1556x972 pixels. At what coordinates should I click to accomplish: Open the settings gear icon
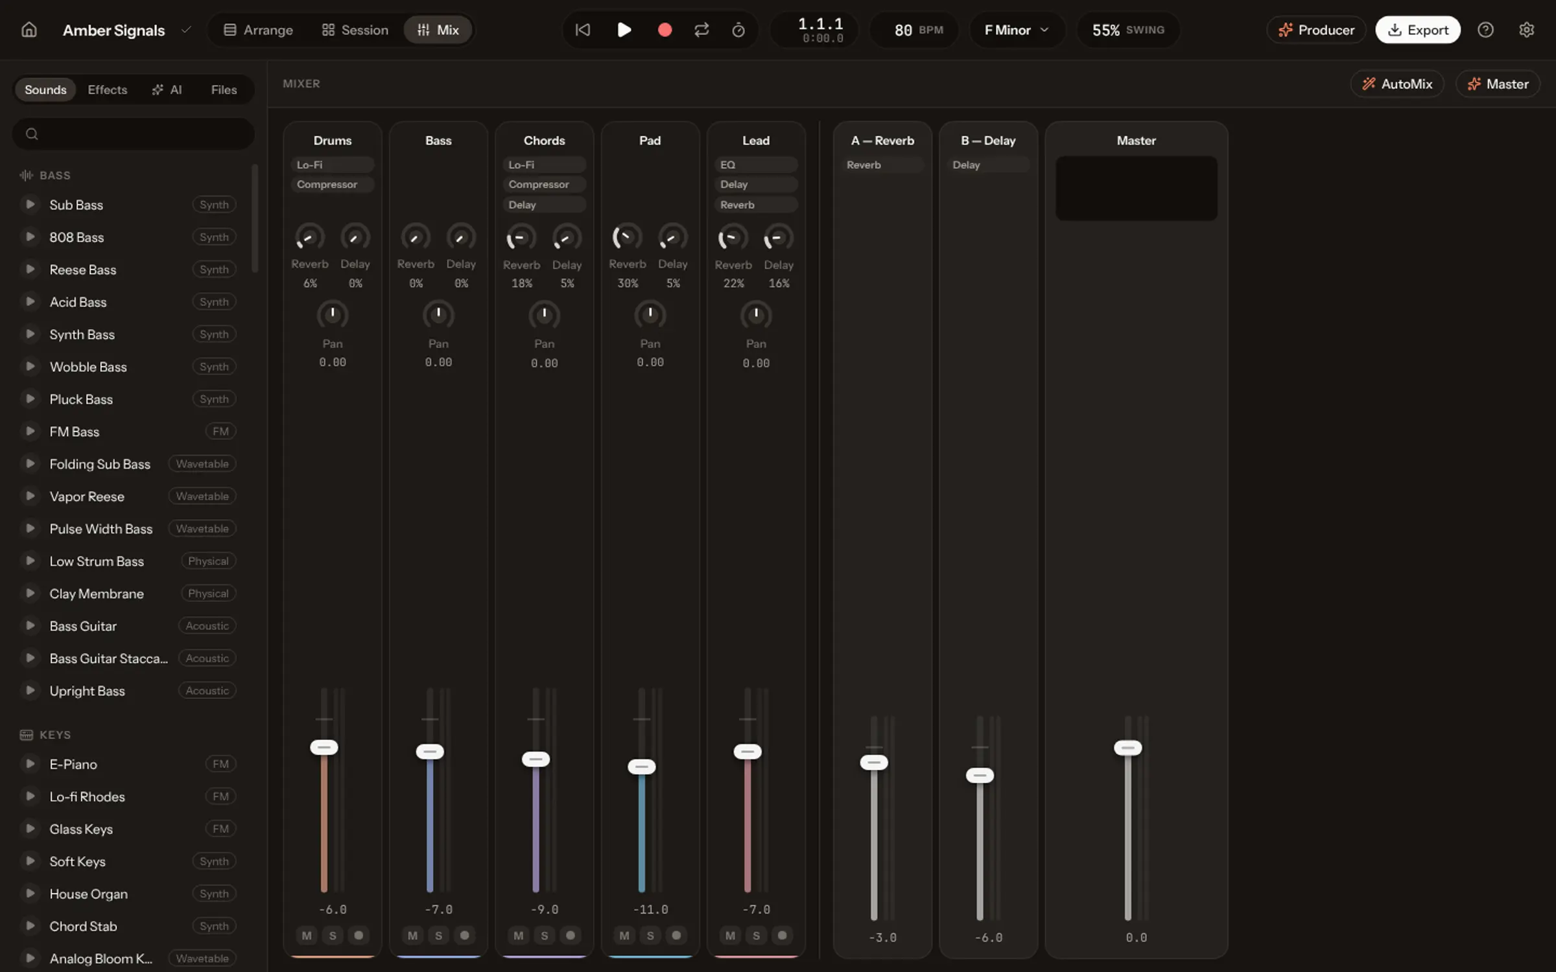pos(1527,30)
